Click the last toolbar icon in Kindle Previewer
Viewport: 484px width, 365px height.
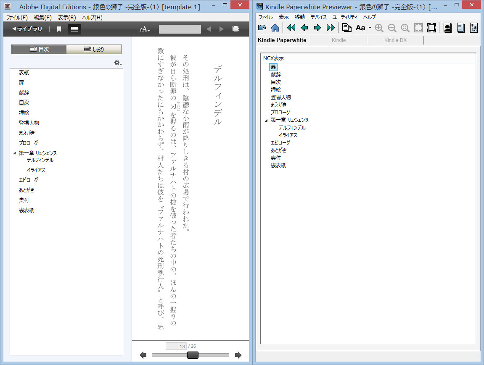point(474,28)
